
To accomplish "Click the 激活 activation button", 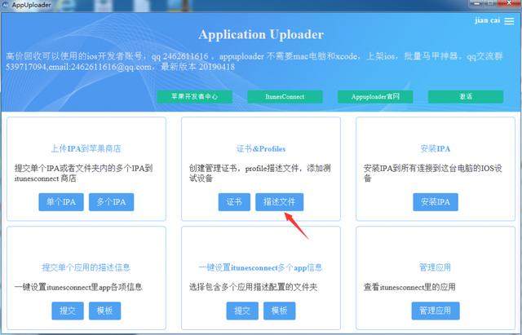I will 466,96.
